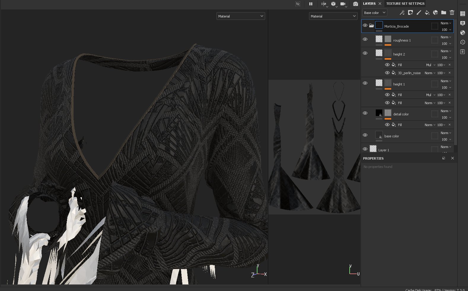The height and width of the screenshot is (291, 468).
Task: Take a viewport screenshot with camera icon
Action: [x=355, y=4]
